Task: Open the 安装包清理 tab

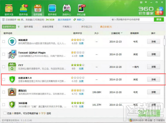Action: point(48,27)
